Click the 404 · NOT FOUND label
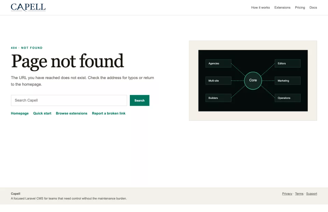 [x=27, y=48]
